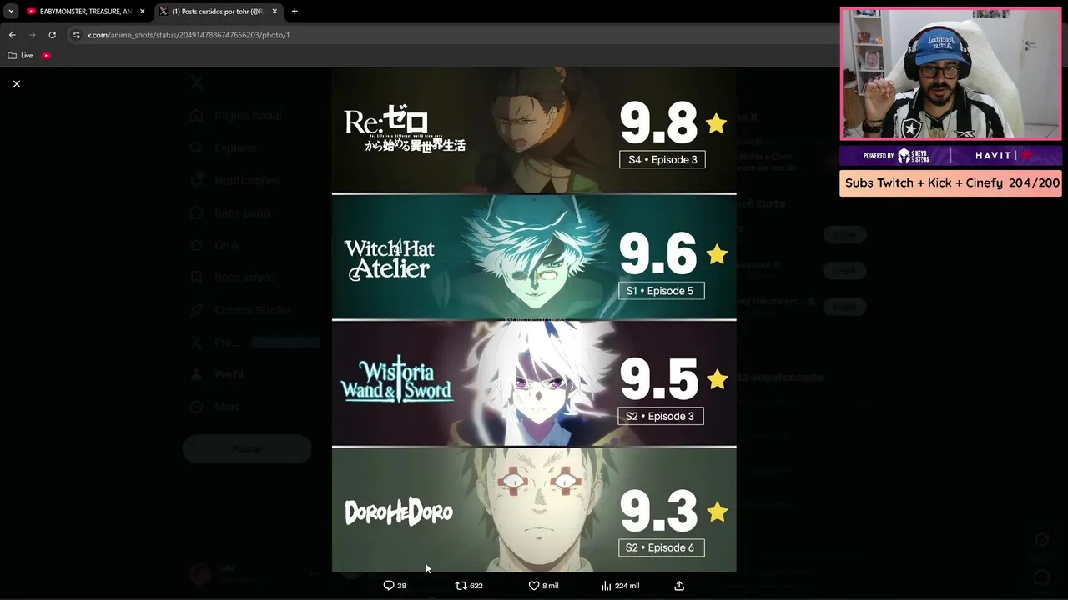Open the tab search dropdown arrow
This screenshot has width=1068, height=600.
click(11, 12)
